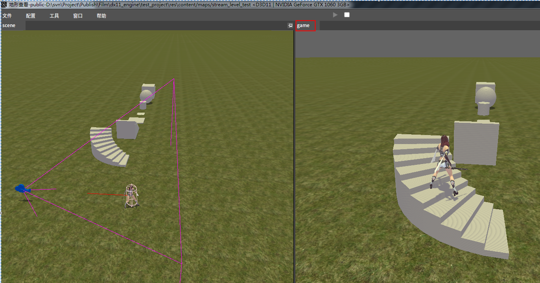Select the blue camera object in scene
540x283 pixels.
tap(22, 189)
